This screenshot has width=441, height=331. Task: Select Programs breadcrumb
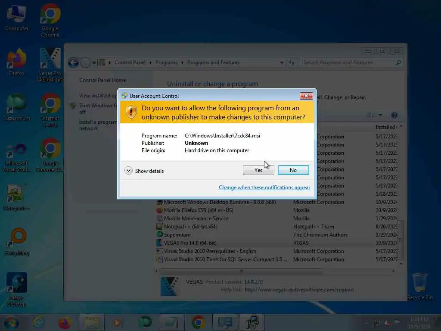tap(166, 62)
